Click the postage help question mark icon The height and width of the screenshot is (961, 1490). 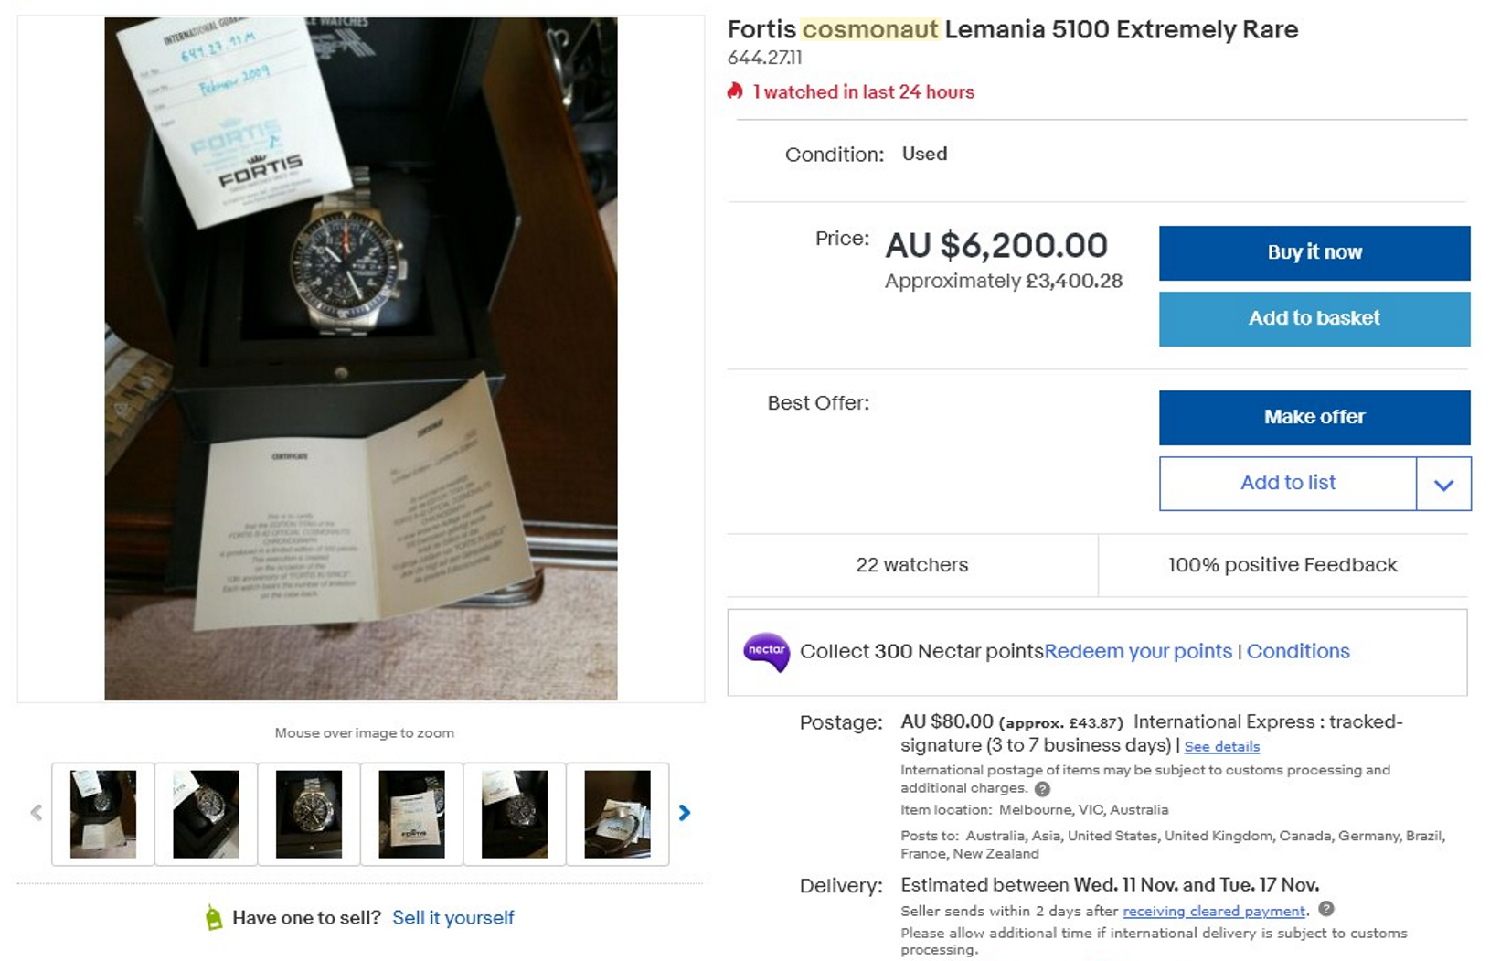pyautogui.click(x=1042, y=788)
